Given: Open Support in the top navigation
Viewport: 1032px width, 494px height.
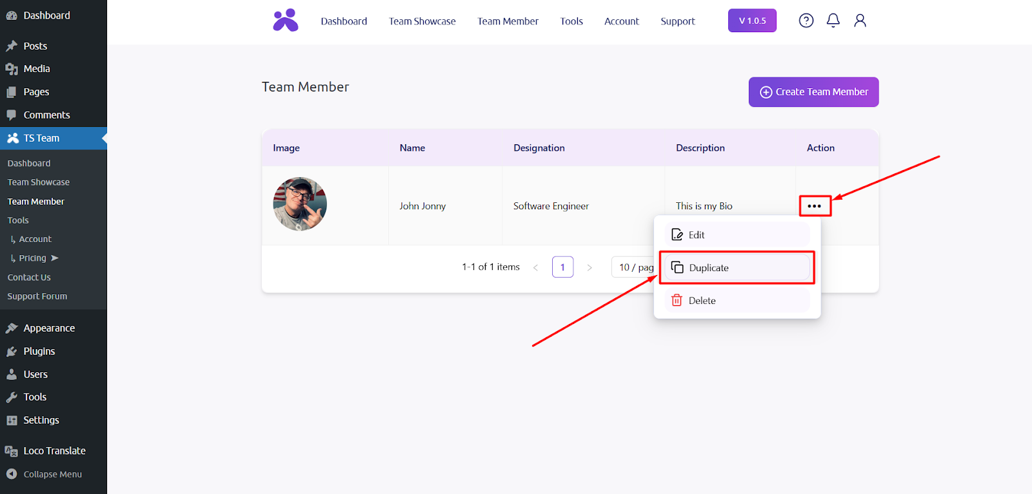Looking at the screenshot, I should [x=677, y=21].
